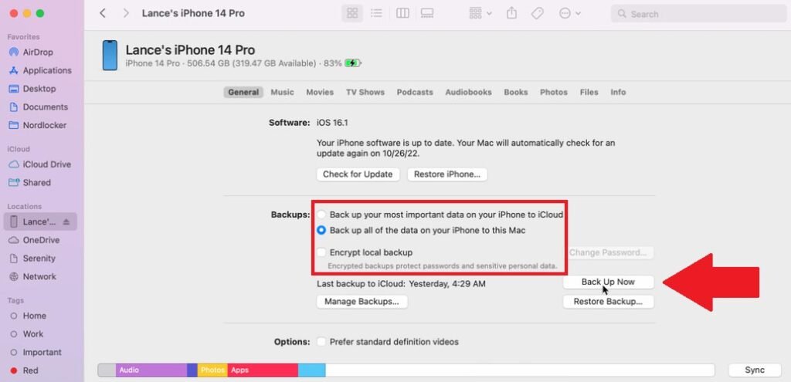Switch to the Movies tab
791x382 pixels.
tap(320, 93)
